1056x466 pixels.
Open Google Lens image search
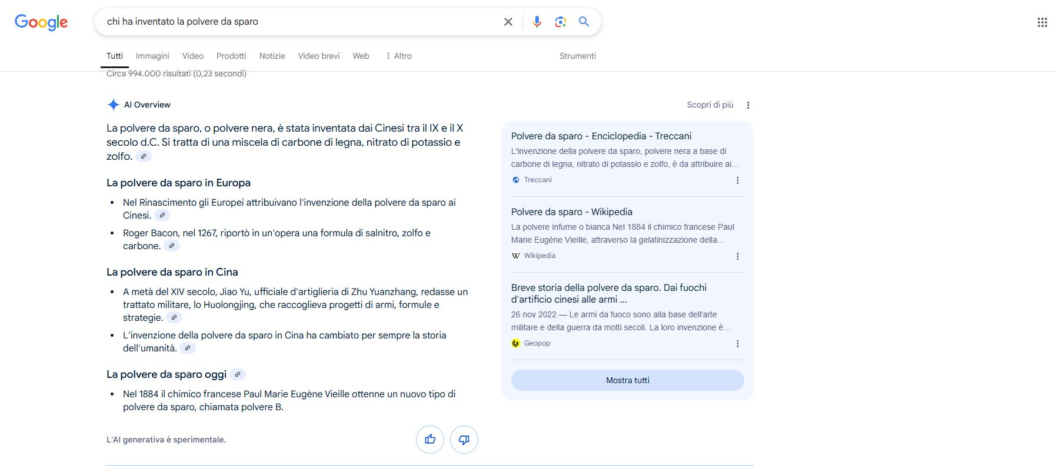tap(561, 22)
